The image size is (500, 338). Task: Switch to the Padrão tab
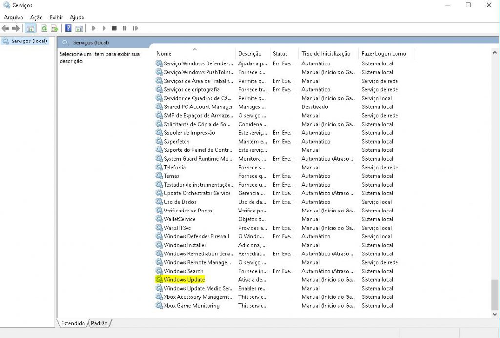point(100,323)
